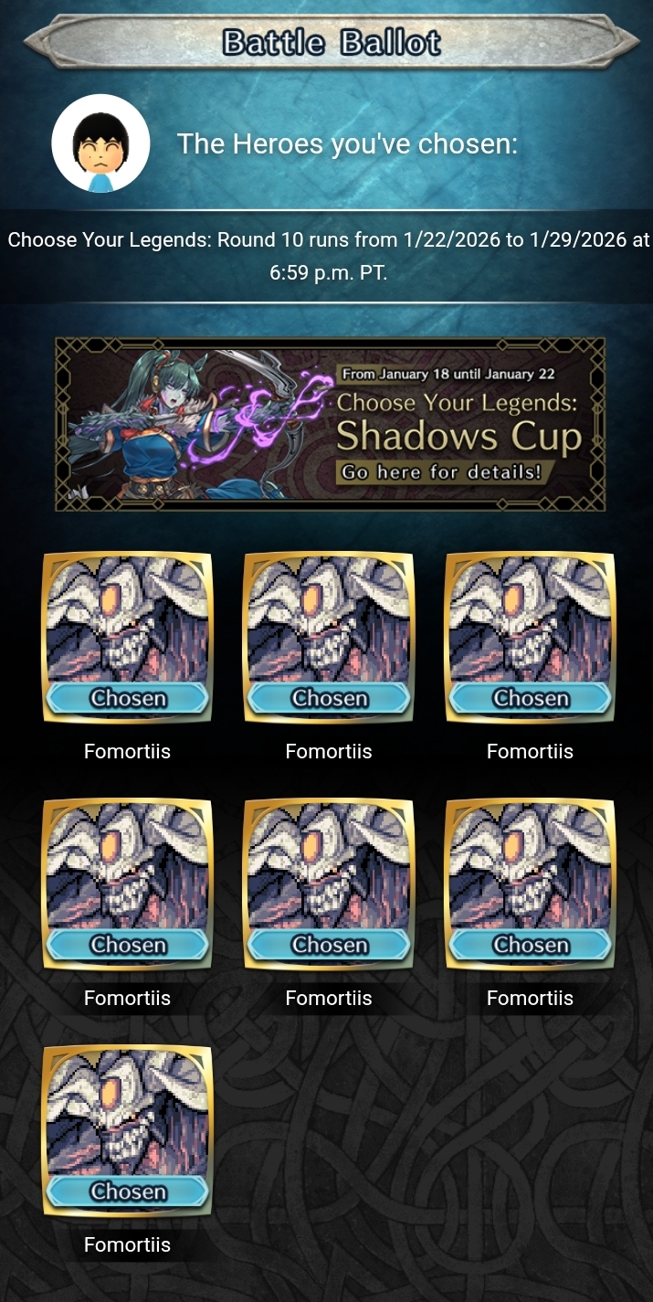Click the Chosen badge on the last top-row hero
The width and height of the screenshot is (653, 1302).
(x=530, y=699)
